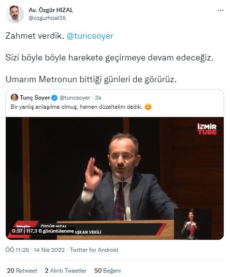Image resolution: width=230 pixels, height=277 pixels.
Task: Open the @ozgurhizal35 handle
Action: [x=47, y=18]
